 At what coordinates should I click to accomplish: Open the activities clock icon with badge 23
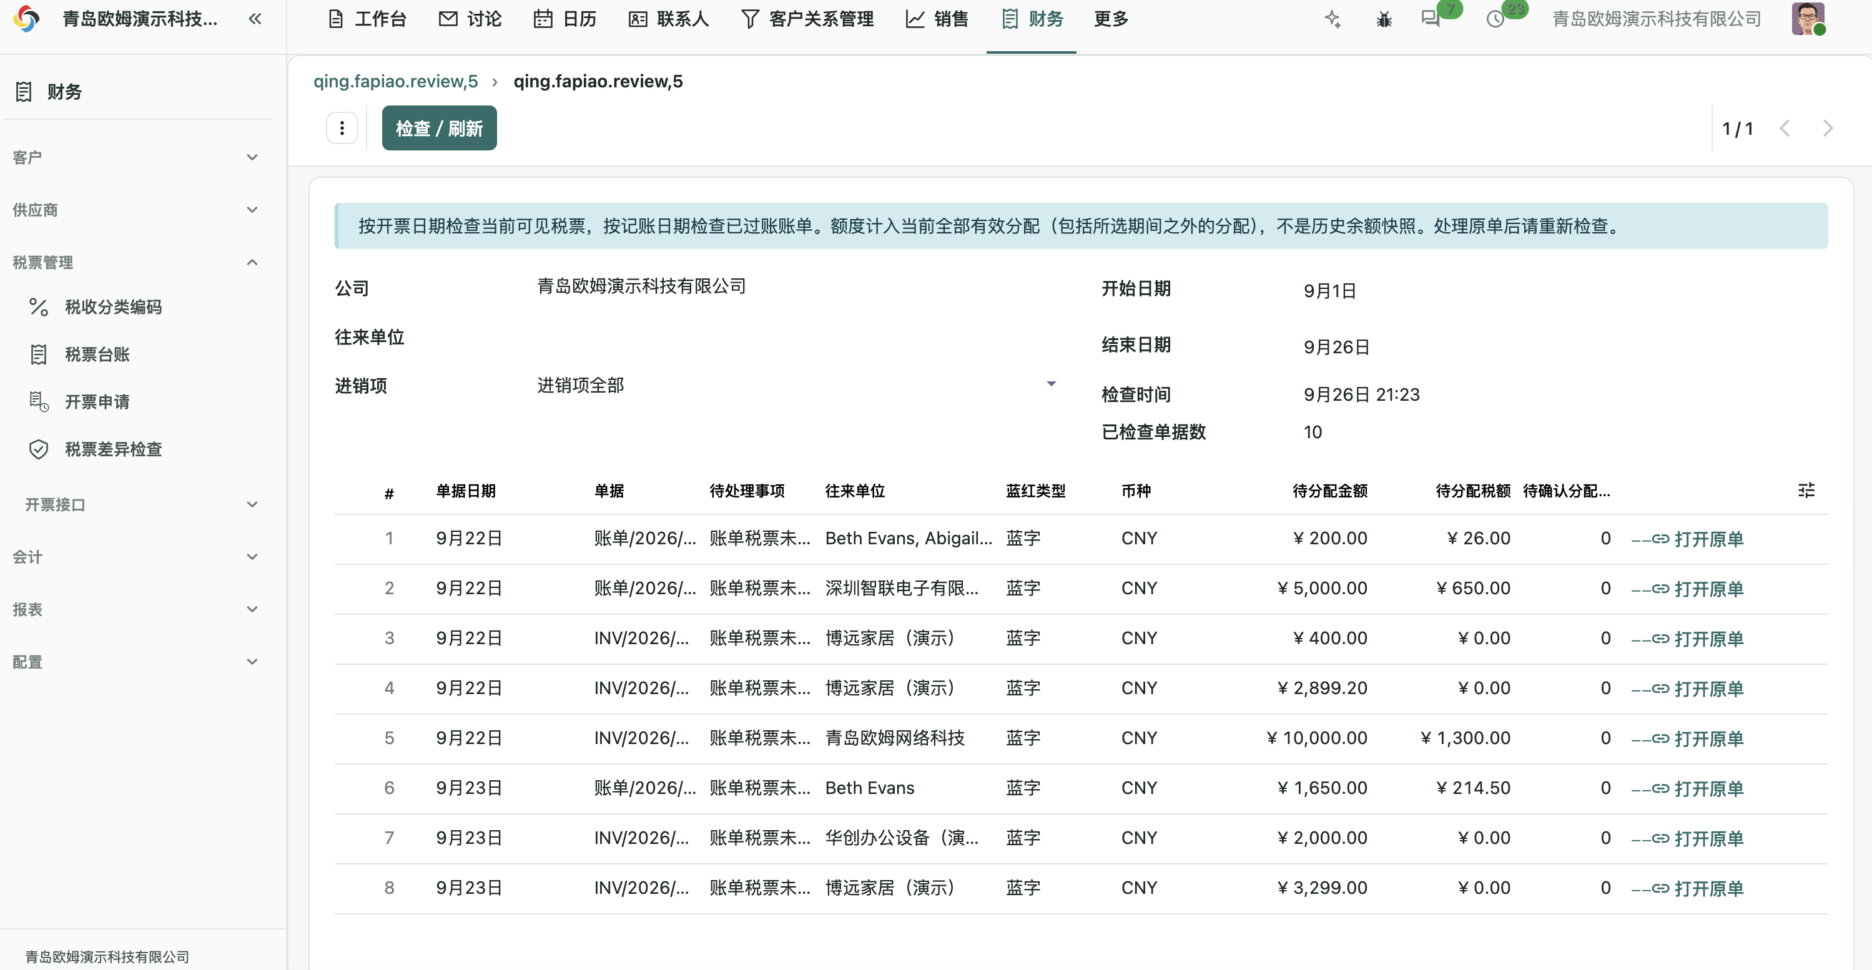1495,19
